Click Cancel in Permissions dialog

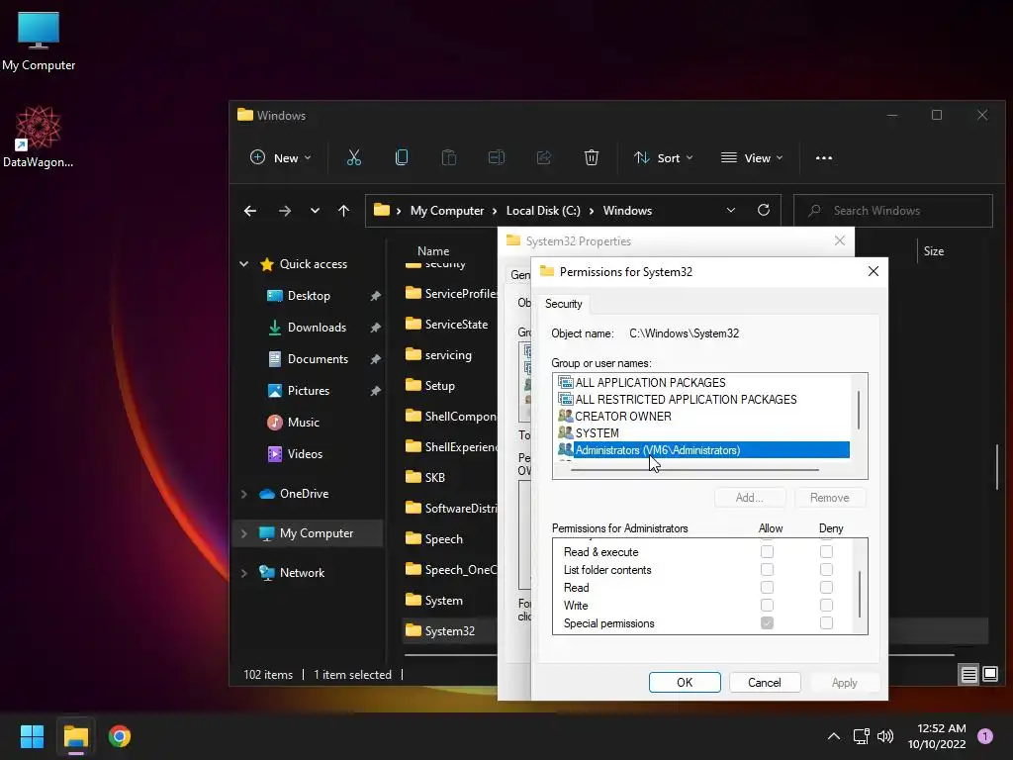tap(765, 683)
